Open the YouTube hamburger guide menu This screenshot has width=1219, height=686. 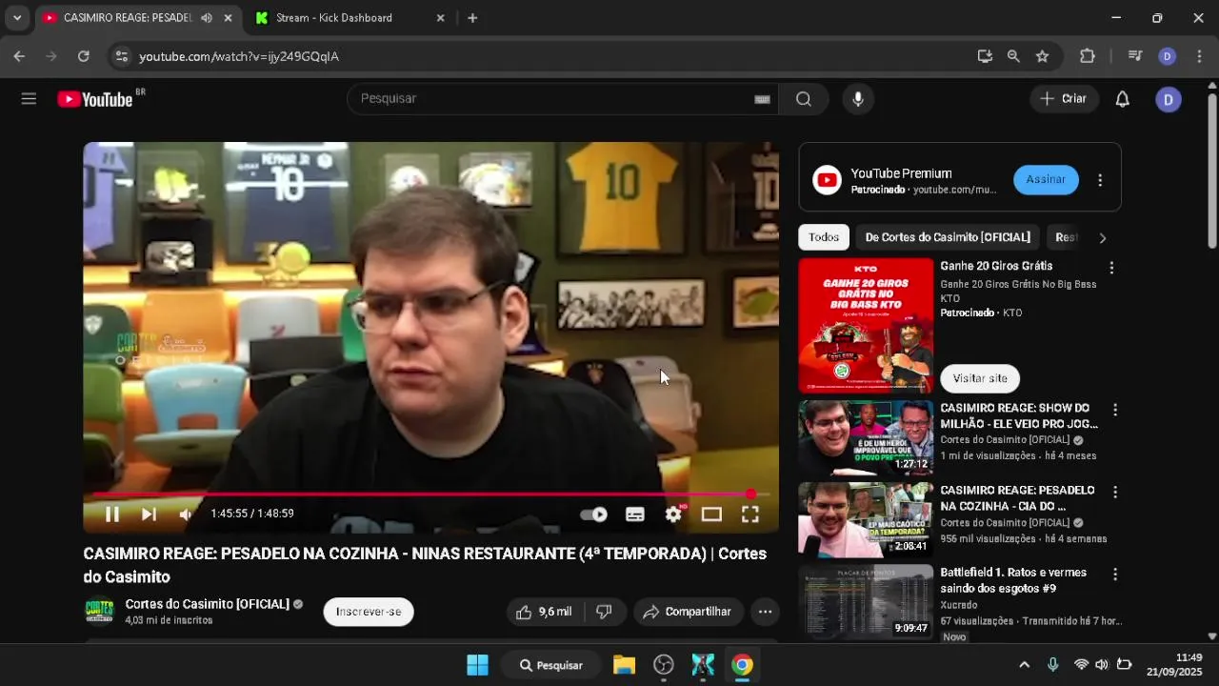29,98
